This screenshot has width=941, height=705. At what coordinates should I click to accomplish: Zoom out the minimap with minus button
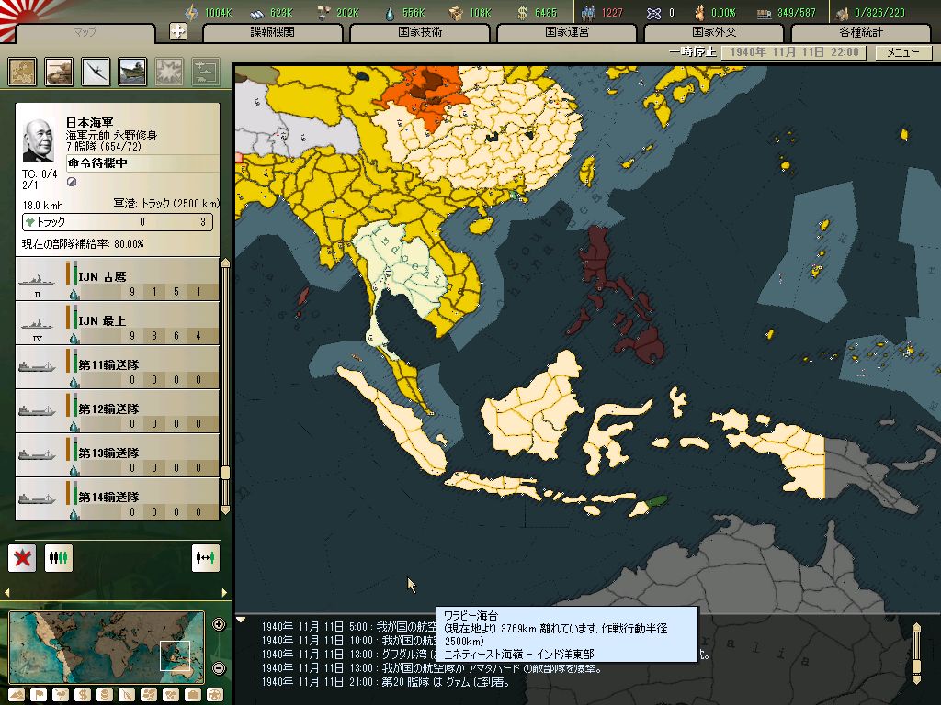(219, 668)
